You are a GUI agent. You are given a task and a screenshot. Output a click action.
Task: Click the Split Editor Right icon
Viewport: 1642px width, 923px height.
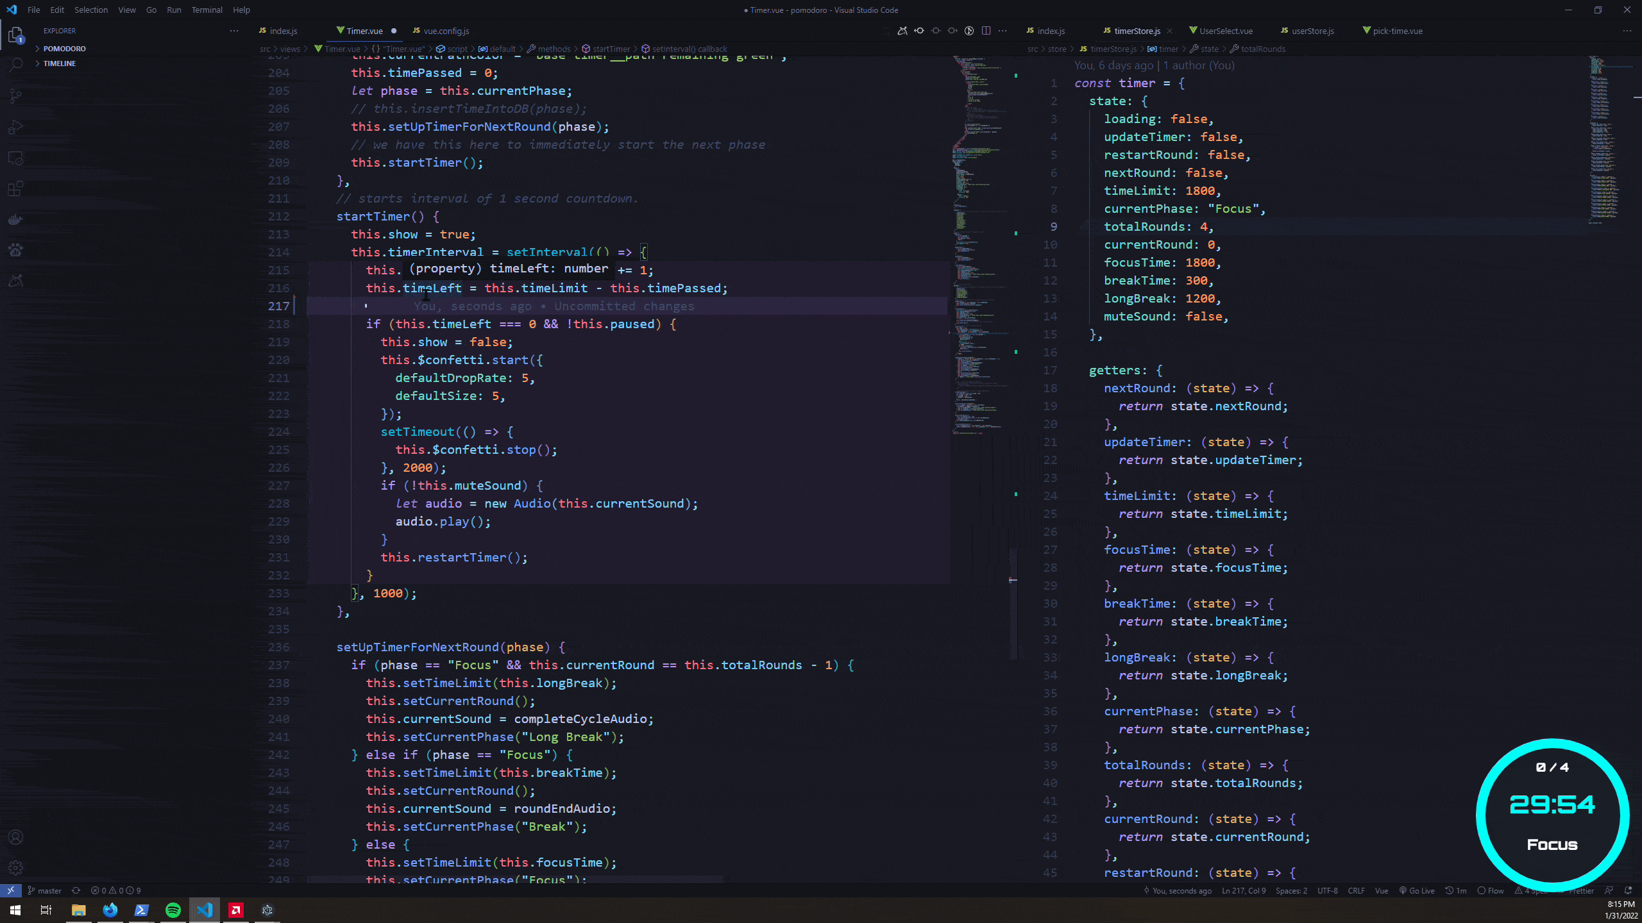pos(986,31)
